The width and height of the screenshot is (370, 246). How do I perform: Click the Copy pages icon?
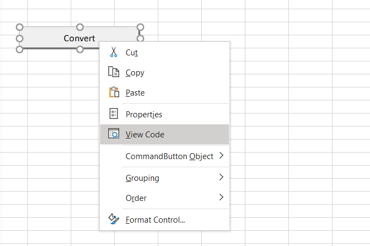[x=113, y=72]
